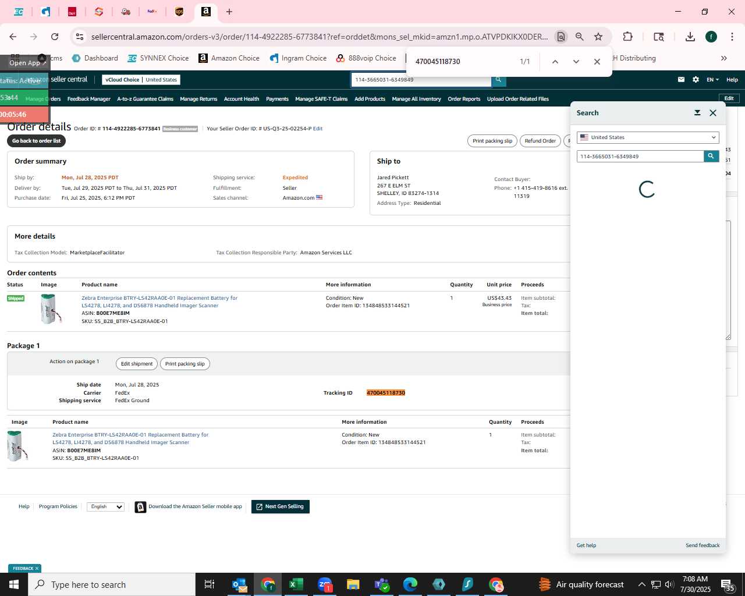Open Ingram Choice bookmark

[298, 58]
